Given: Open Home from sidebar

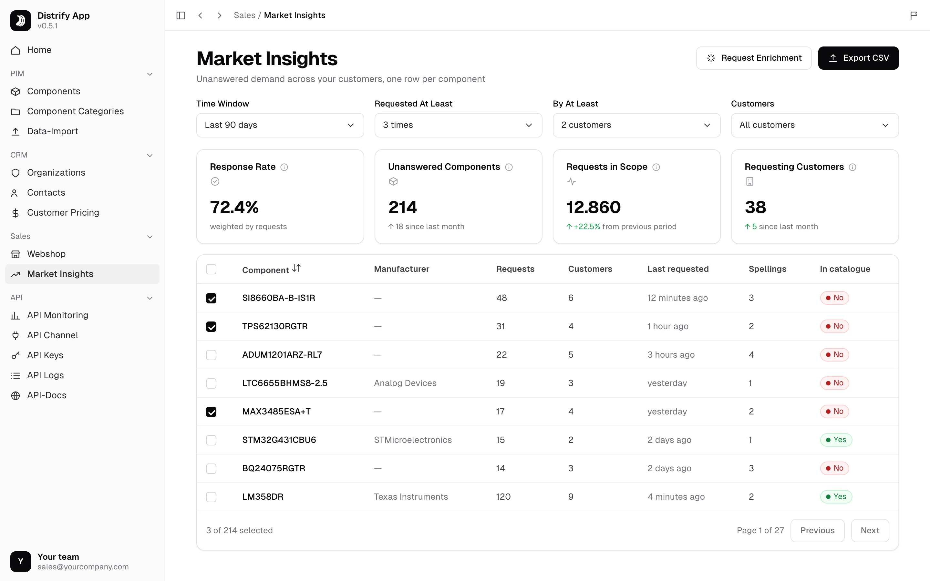Looking at the screenshot, I should click(x=82, y=50).
